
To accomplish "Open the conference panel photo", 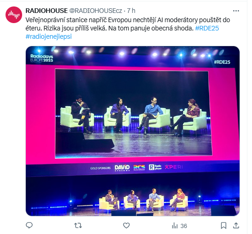I will point(133,131).
